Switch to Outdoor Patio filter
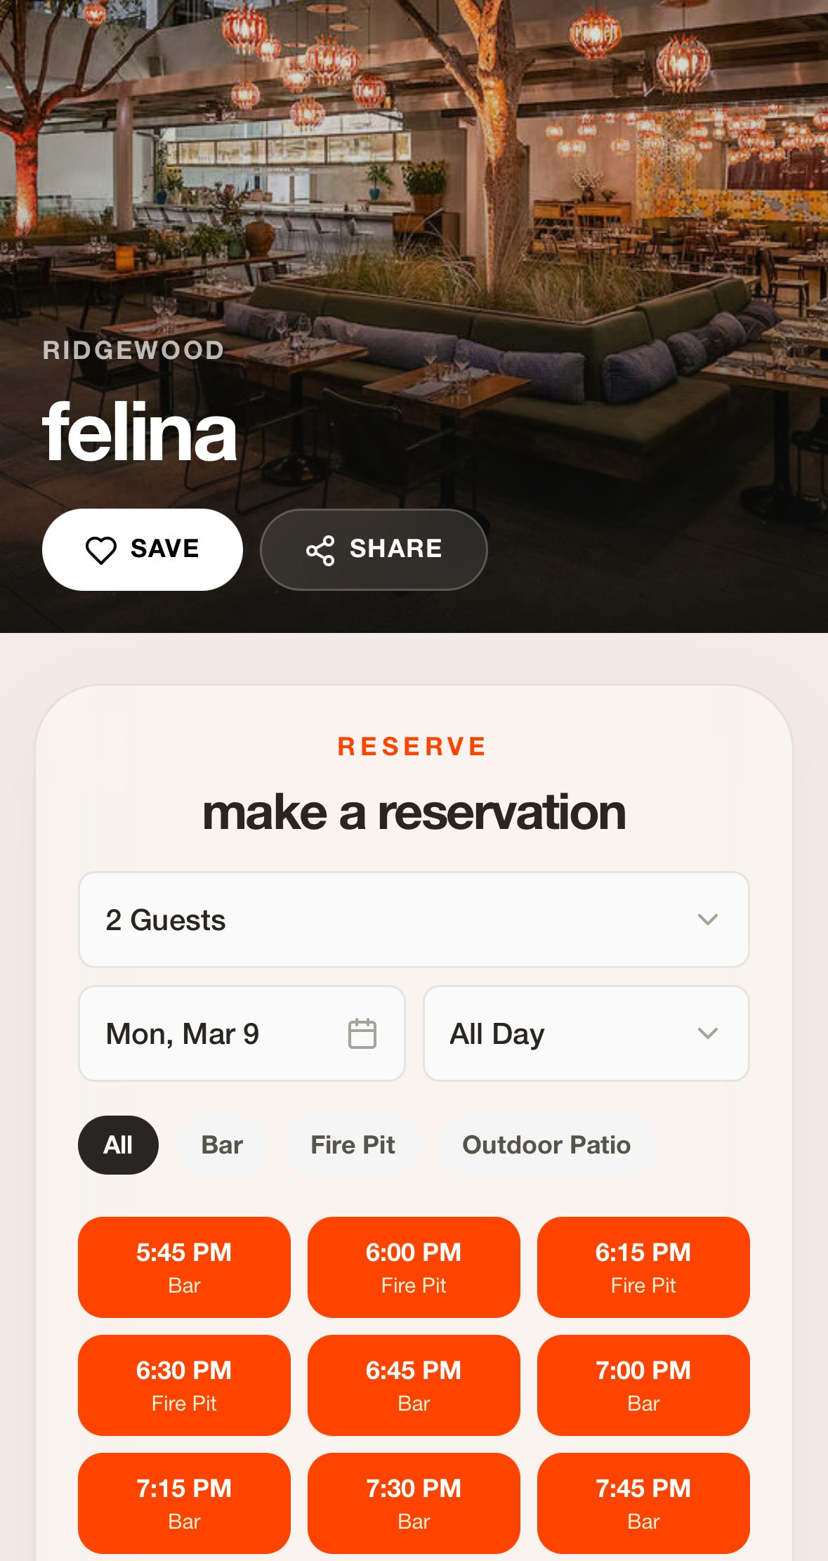828x1561 pixels. point(546,1145)
